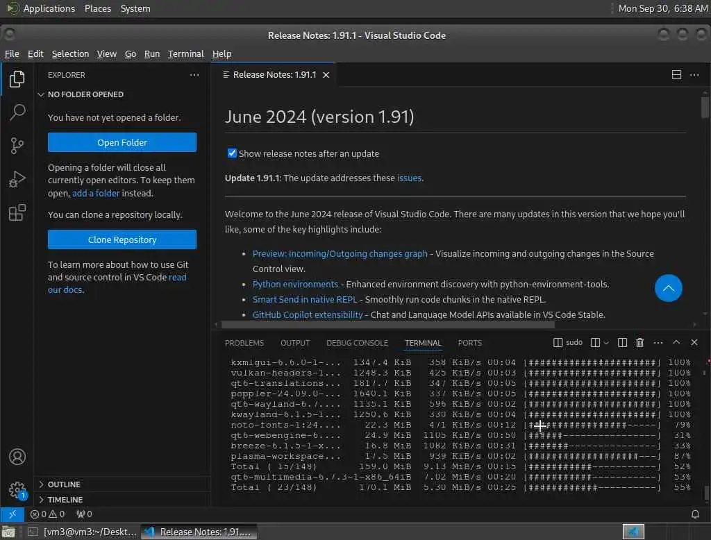This screenshot has width=711, height=540.
Task: Click the show desktop icon in taskbar
Action: click(x=8, y=532)
